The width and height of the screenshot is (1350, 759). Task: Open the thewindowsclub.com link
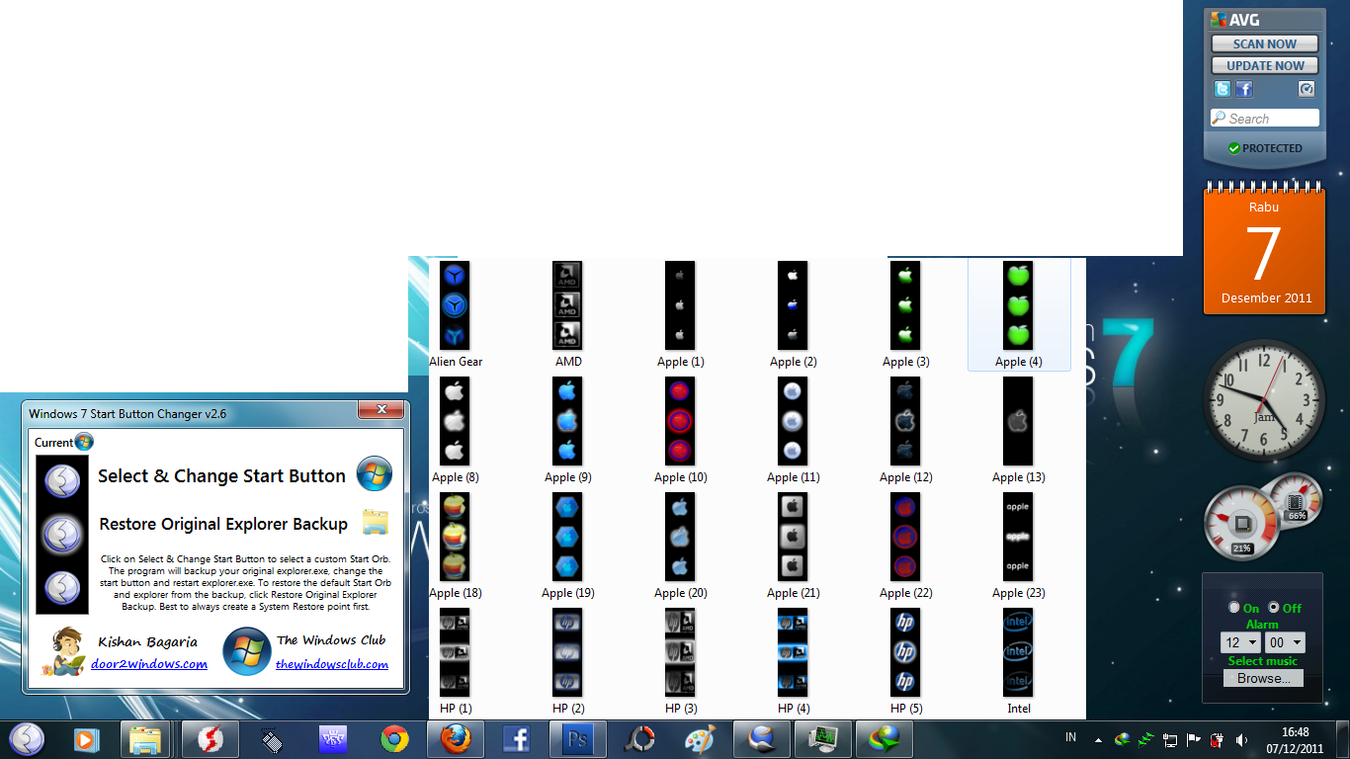click(x=332, y=664)
